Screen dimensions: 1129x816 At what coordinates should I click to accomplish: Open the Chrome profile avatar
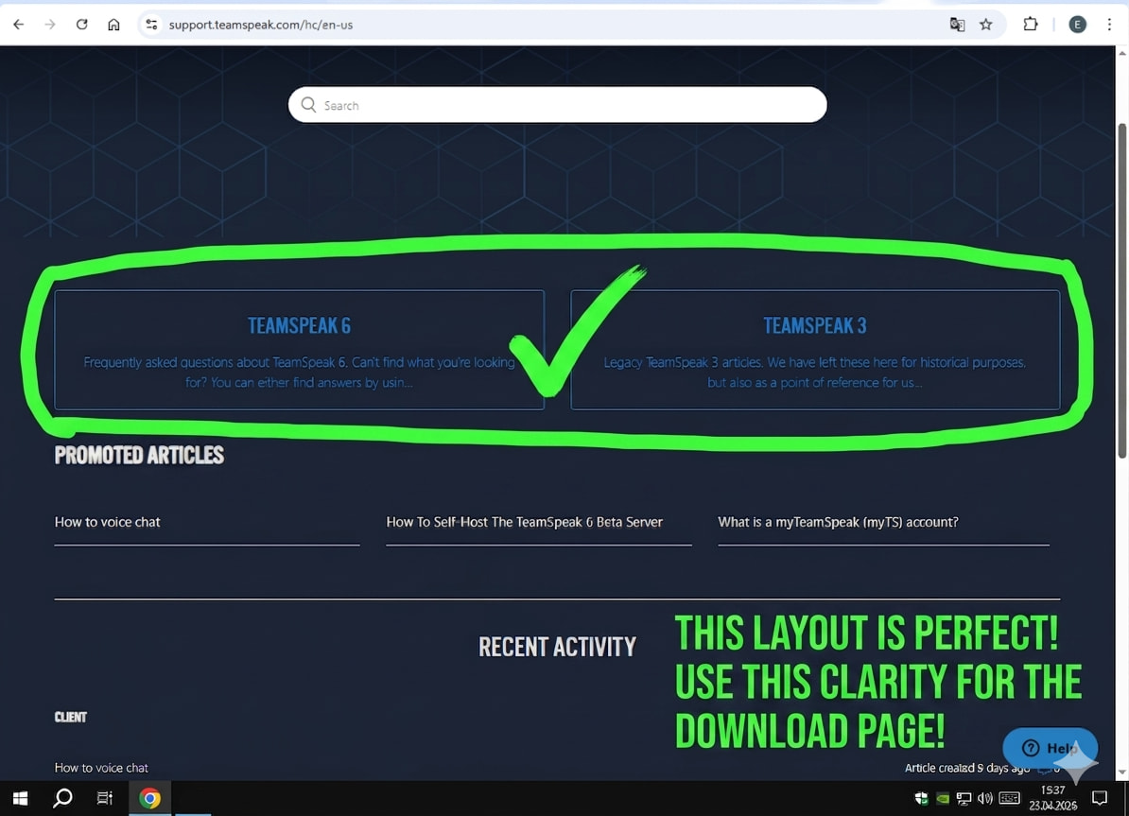point(1077,25)
